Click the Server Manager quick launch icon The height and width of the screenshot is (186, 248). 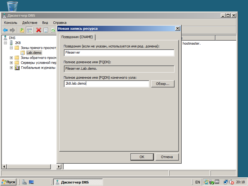(24, 182)
